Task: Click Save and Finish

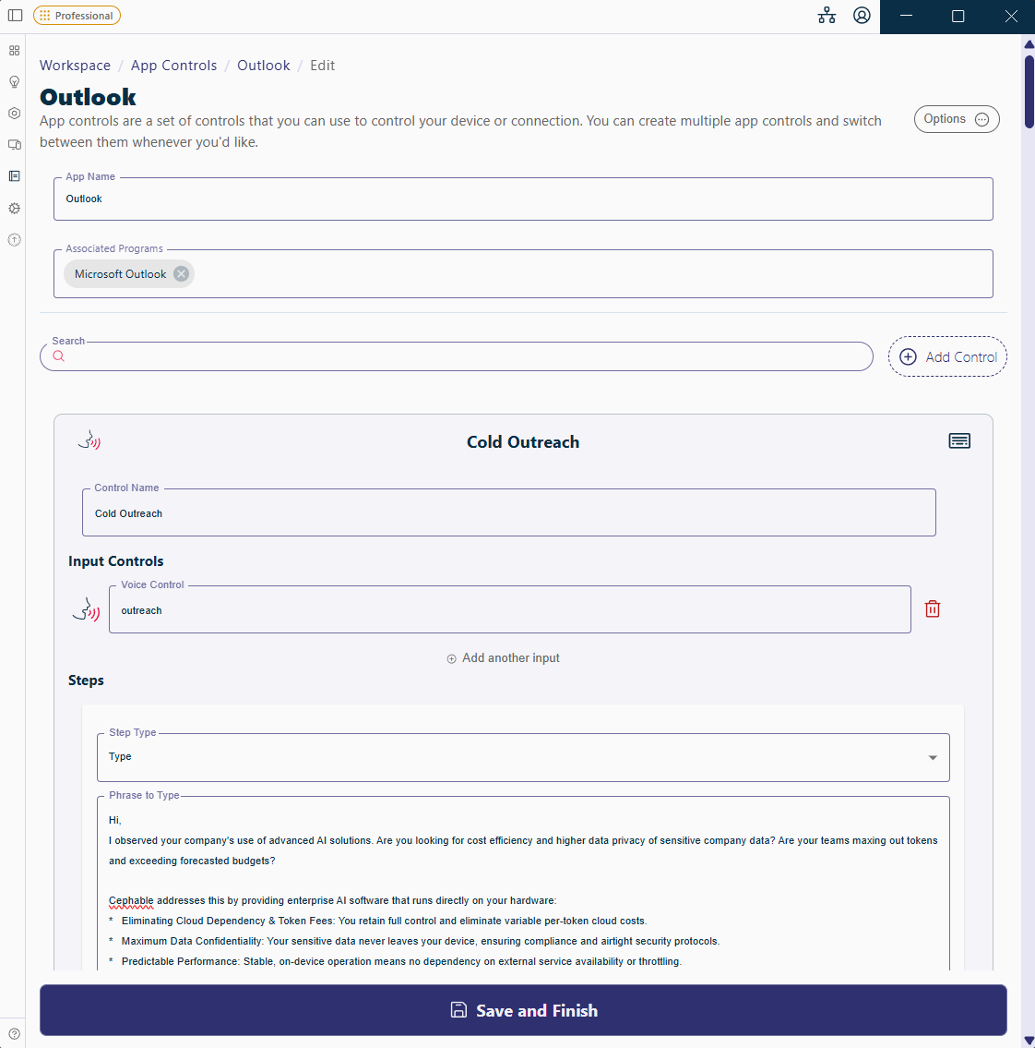Action: click(x=523, y=1010)
